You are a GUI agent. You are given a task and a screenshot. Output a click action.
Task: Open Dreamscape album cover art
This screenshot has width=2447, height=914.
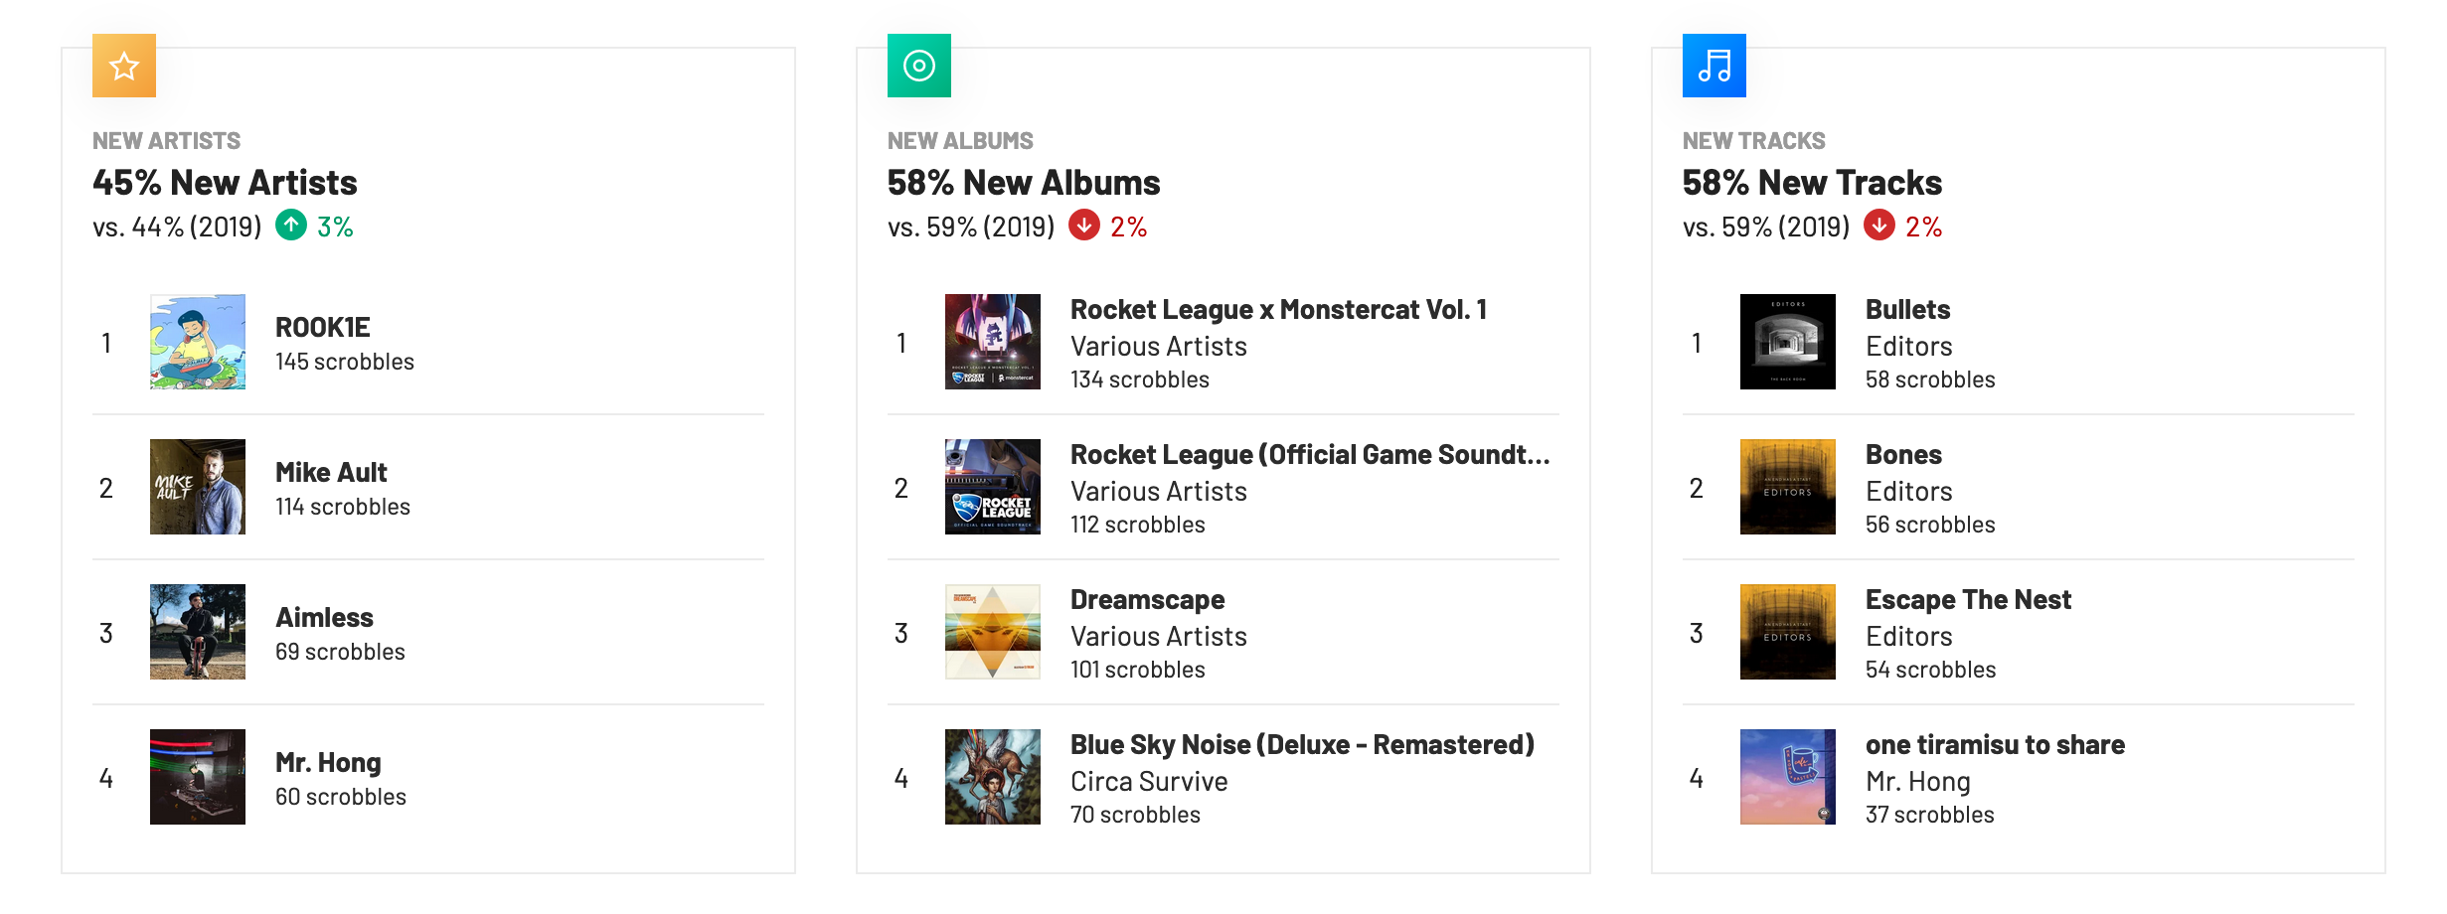(993, 632)
